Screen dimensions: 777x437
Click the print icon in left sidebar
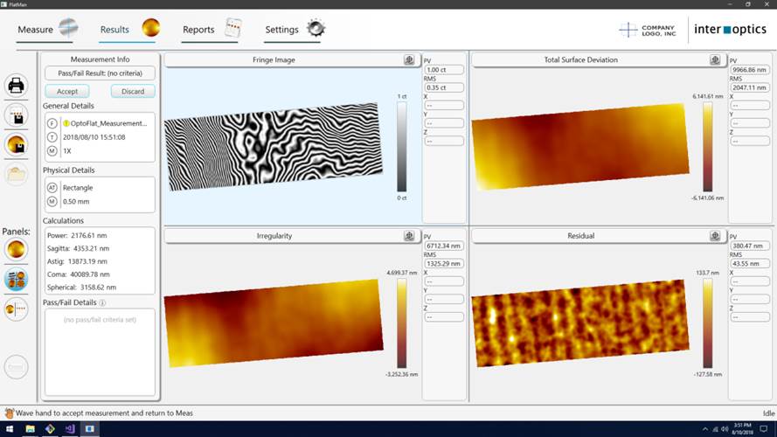point(16,85)
